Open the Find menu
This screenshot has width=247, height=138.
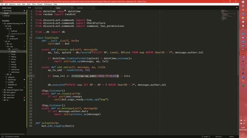19,4
